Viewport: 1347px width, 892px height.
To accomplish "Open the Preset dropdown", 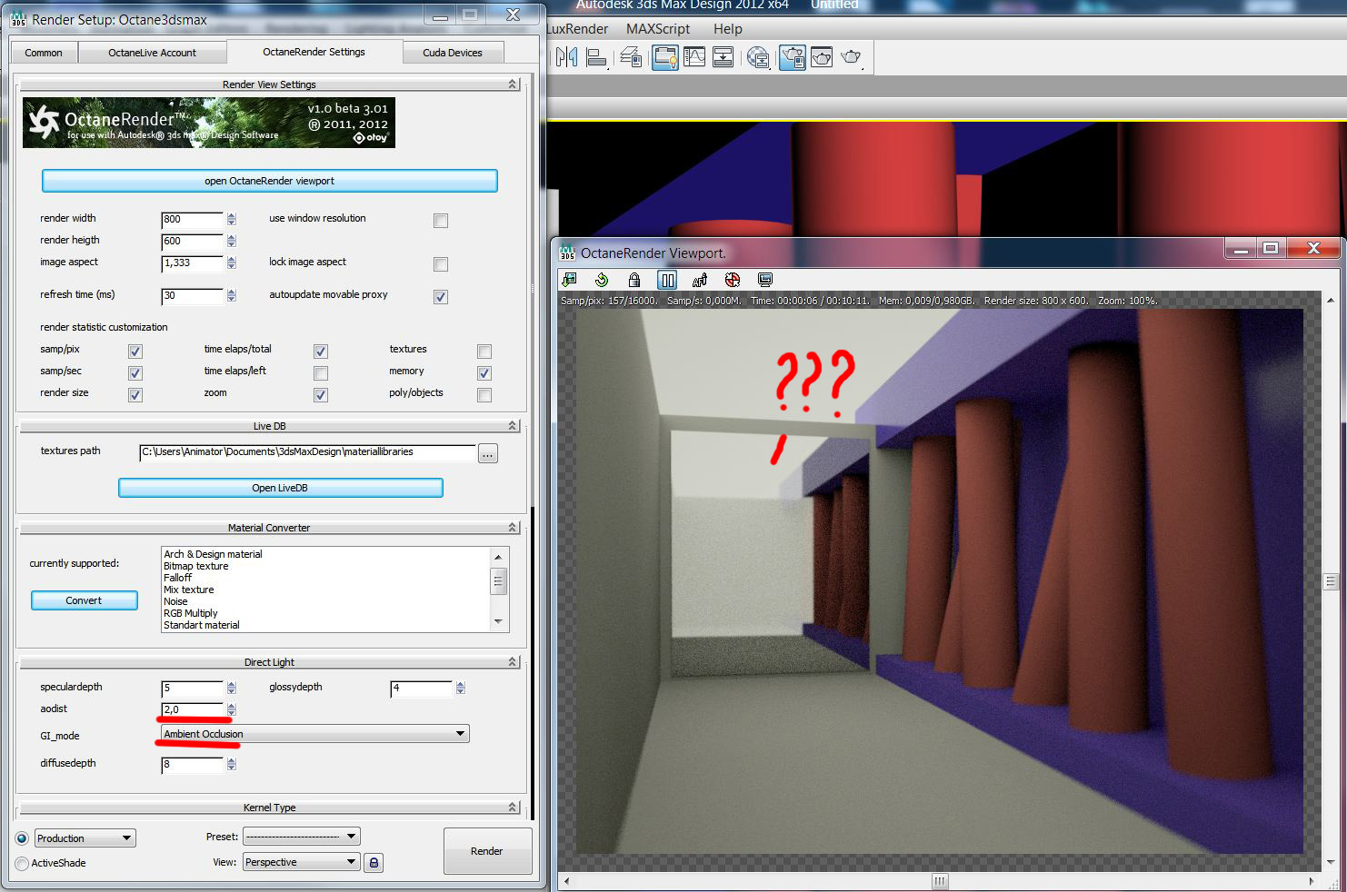I will [x=302, y=837].
